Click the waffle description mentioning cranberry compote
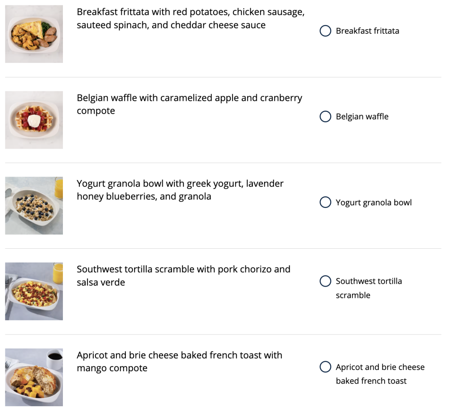The image size is (450, 412). (189, 104)
